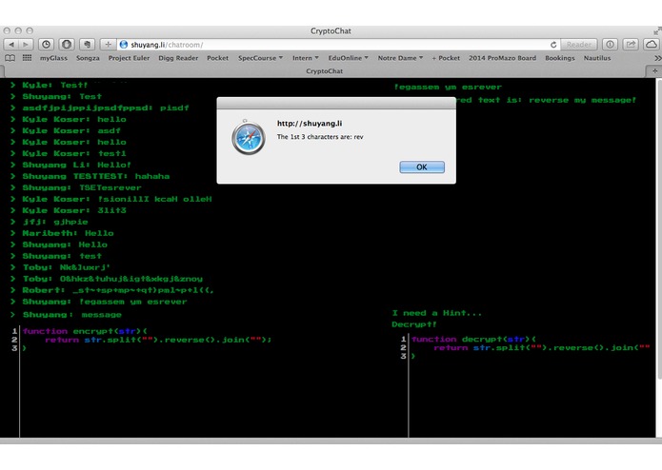This screenshot has width=662, height=470.
Task: Open Reading List book icon
Action: (x=10, y=58)
